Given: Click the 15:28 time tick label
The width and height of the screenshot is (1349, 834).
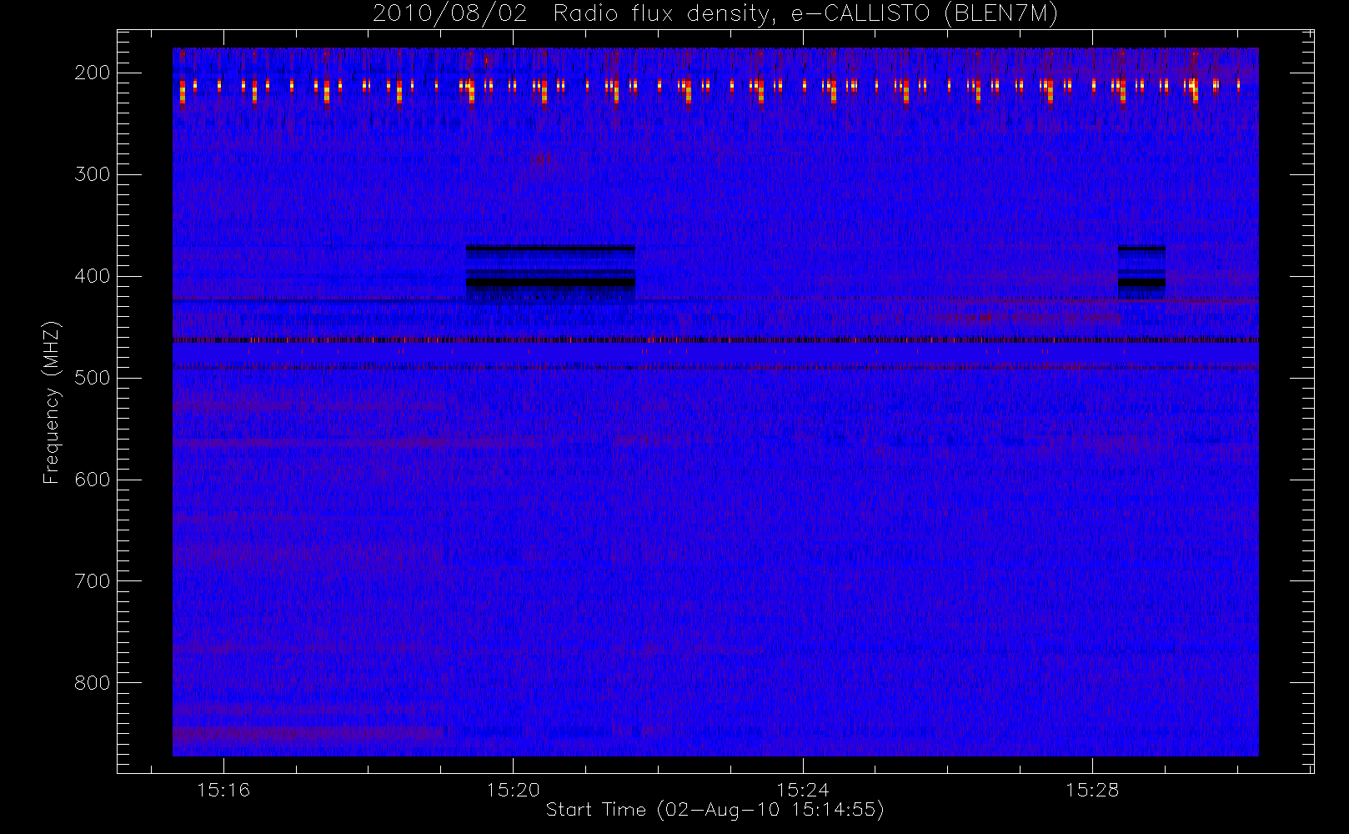Looking at the screenshot, I should click(x=1091, y=790).
